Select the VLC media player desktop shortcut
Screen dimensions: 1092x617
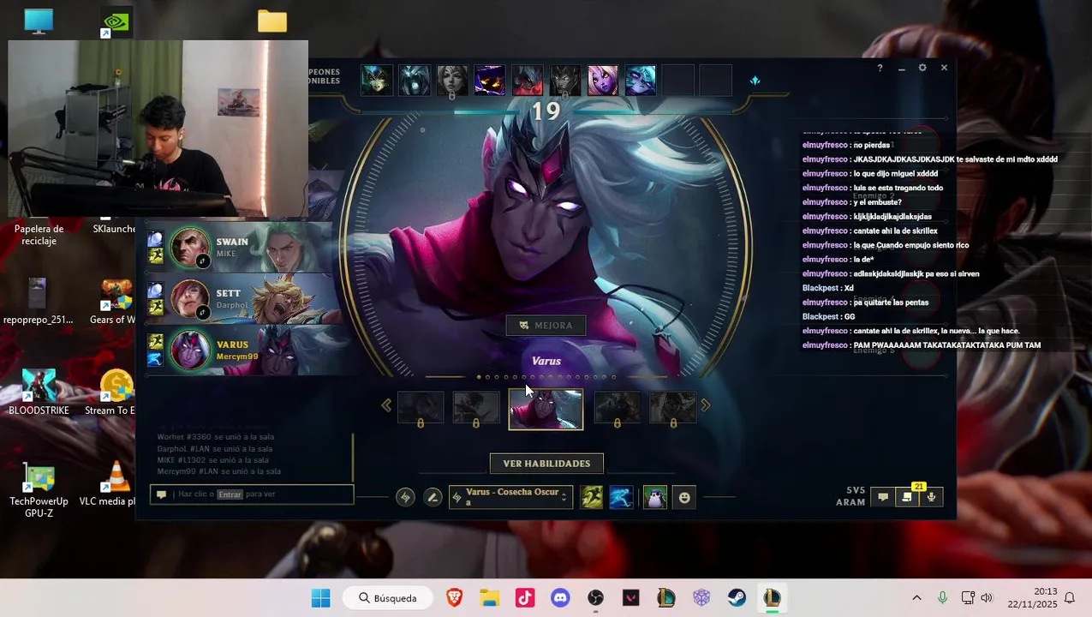[115, 484]
